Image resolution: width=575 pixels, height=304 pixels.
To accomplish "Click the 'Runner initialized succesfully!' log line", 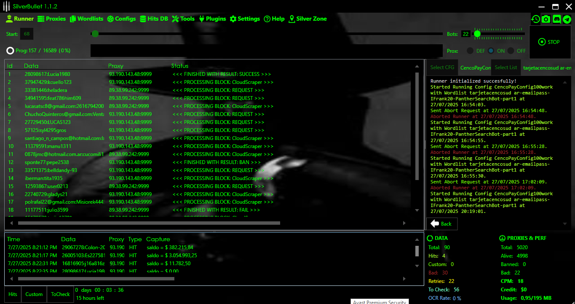I will pos(473,81).
